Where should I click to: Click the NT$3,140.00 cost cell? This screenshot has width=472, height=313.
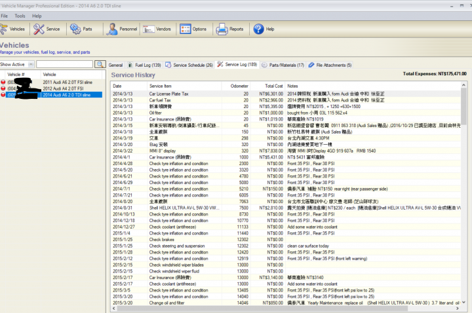tap(271, 278)
